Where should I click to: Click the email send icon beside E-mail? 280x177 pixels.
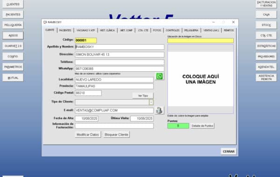[159, 110]
